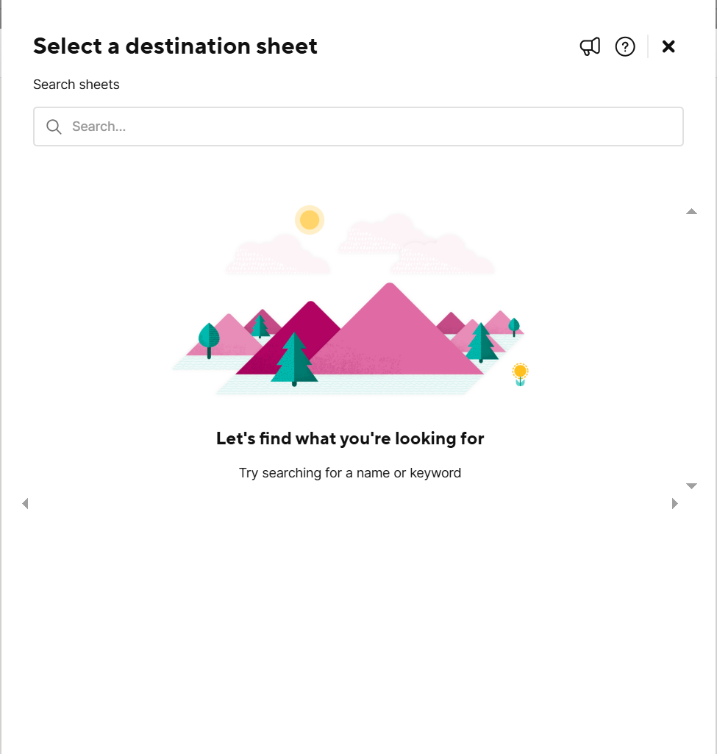This screenshot has height=754, width=717.
Task: Click the question mark help icon
Action: 625,46
